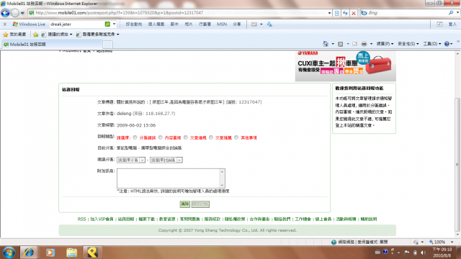
Task: Select the fourth red report type radio button
Action: tap(211, 137)
